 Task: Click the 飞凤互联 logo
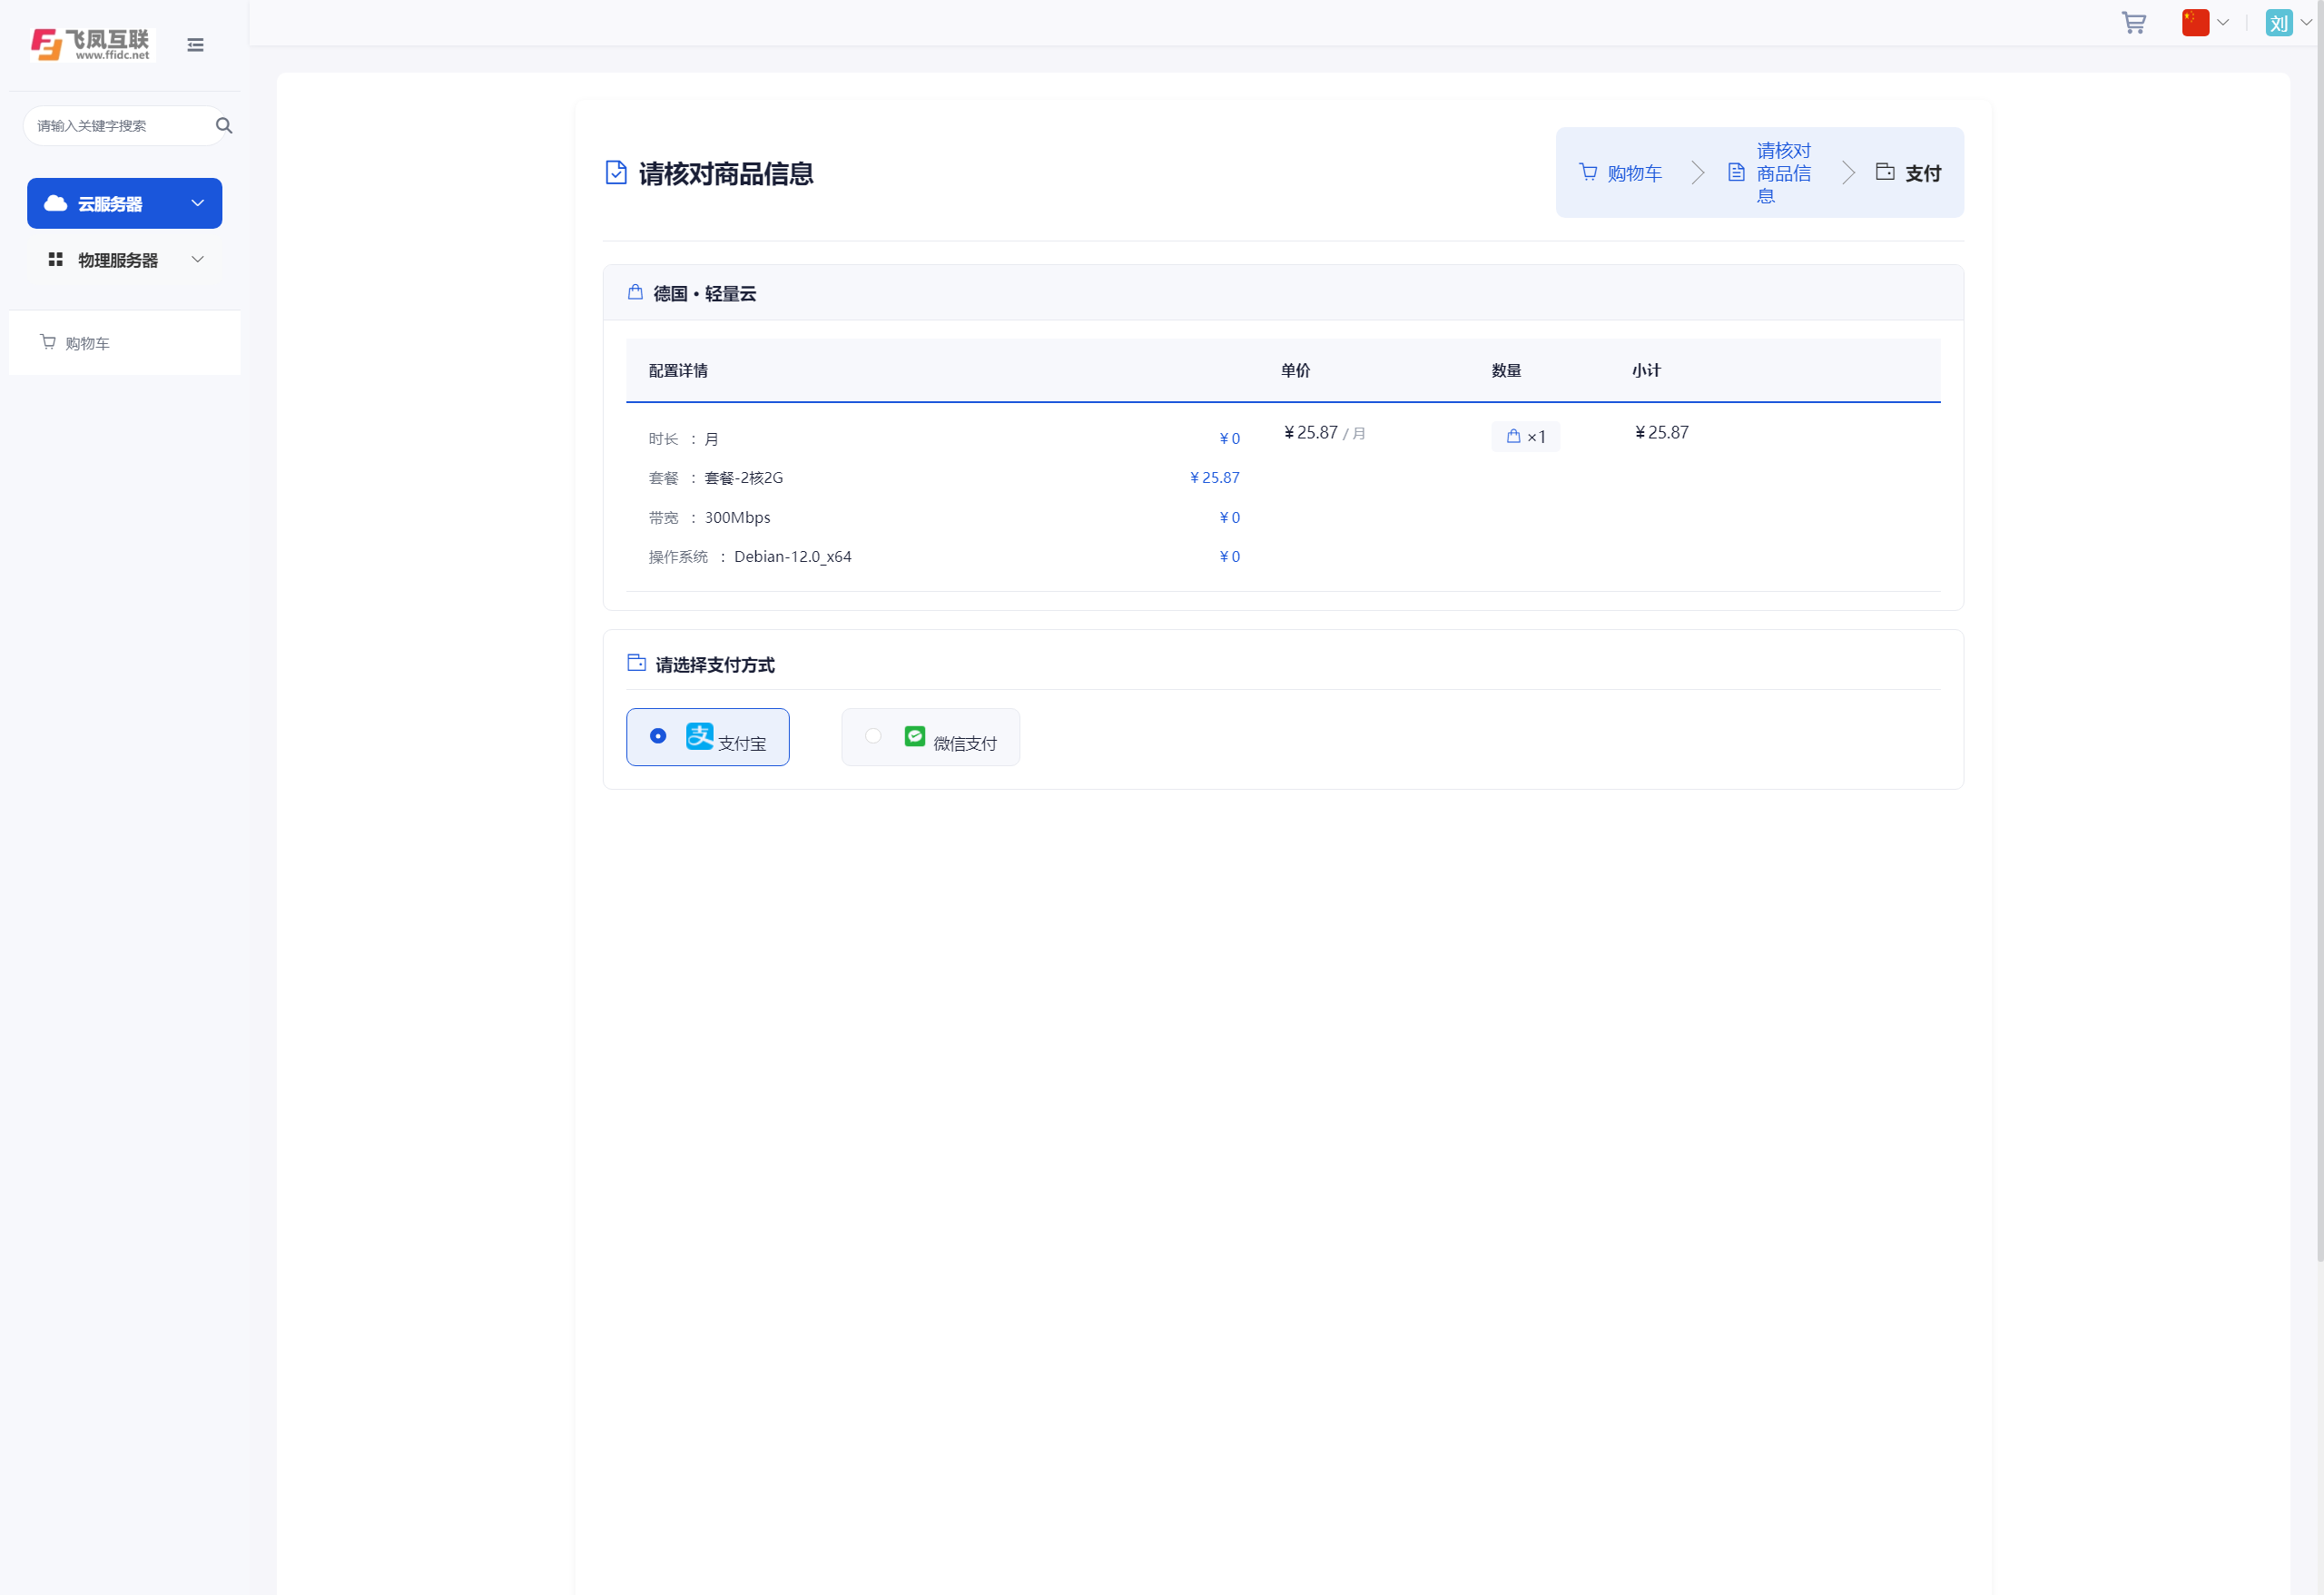point(91,44)
